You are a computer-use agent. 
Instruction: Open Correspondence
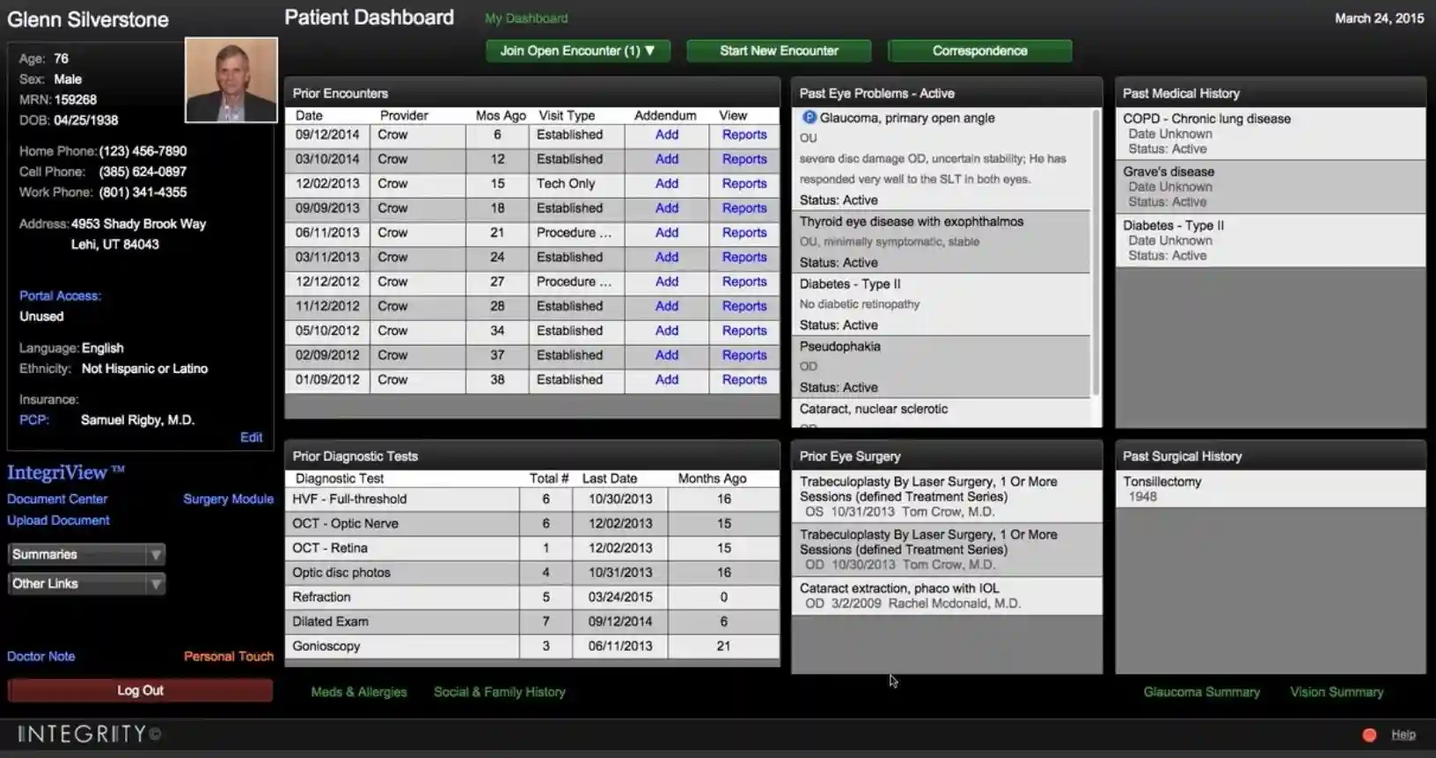(x=979, y=51)
